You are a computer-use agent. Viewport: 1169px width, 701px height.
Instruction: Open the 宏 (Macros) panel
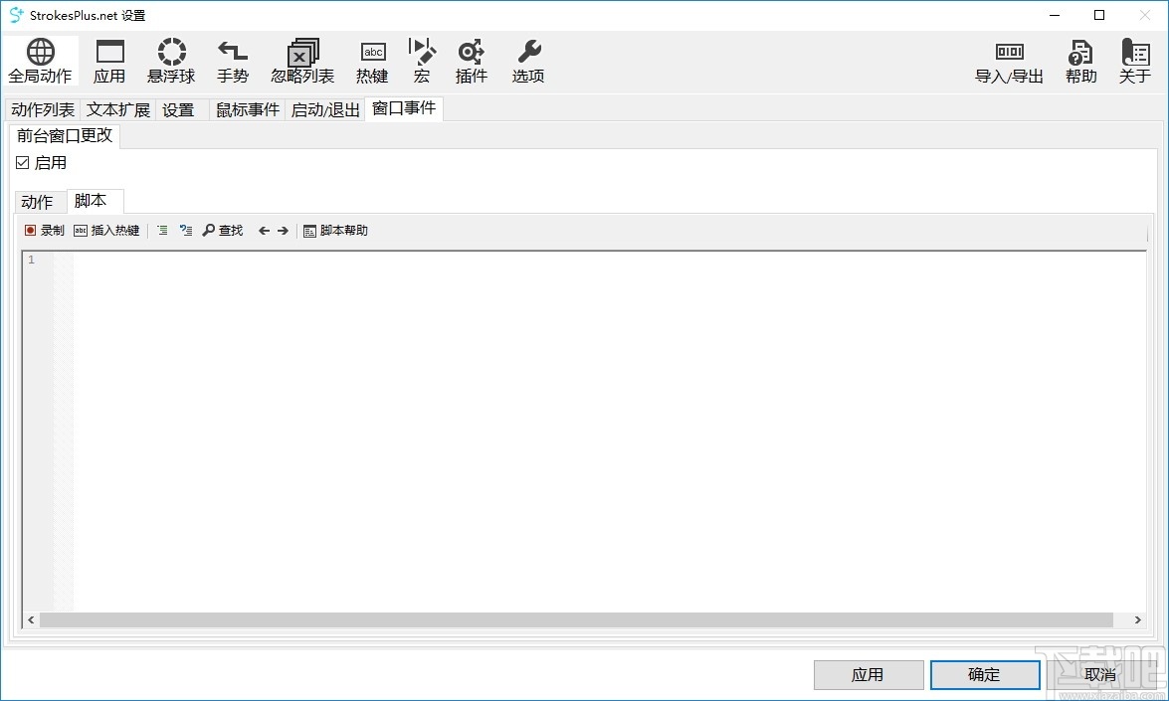[x=422, y=60]
